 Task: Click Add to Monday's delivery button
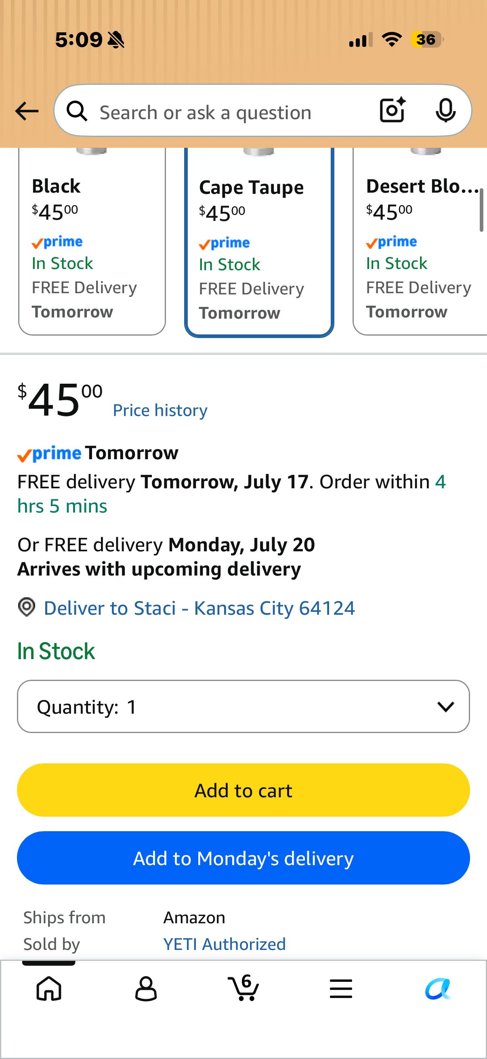[243, 858]
